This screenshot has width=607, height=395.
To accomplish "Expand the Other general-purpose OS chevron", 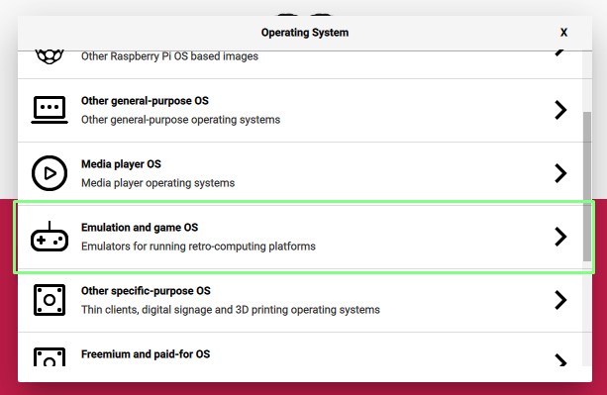I will (x=560, y=110).
